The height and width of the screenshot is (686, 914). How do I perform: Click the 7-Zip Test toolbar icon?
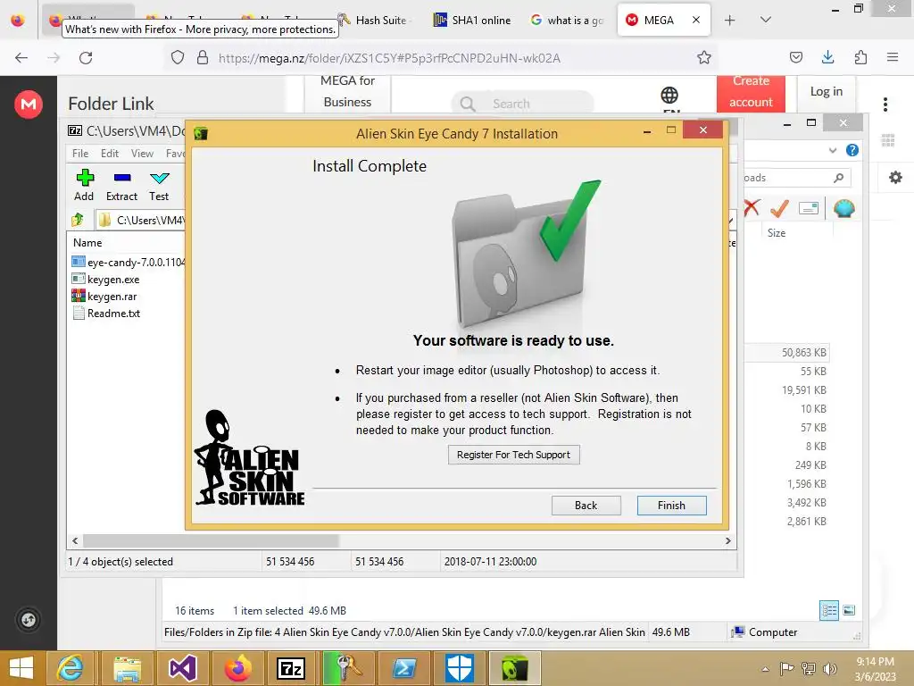(159, 178)
